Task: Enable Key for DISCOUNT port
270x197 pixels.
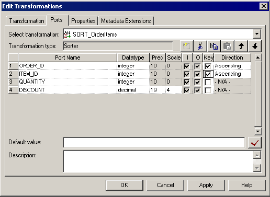Action: [208, 90]
